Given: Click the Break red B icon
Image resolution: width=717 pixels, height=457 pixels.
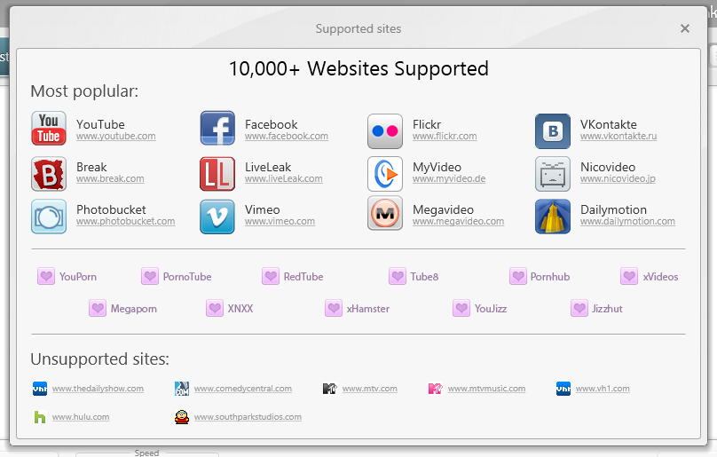Looking at the screenshot, I should tap(49, 174).
